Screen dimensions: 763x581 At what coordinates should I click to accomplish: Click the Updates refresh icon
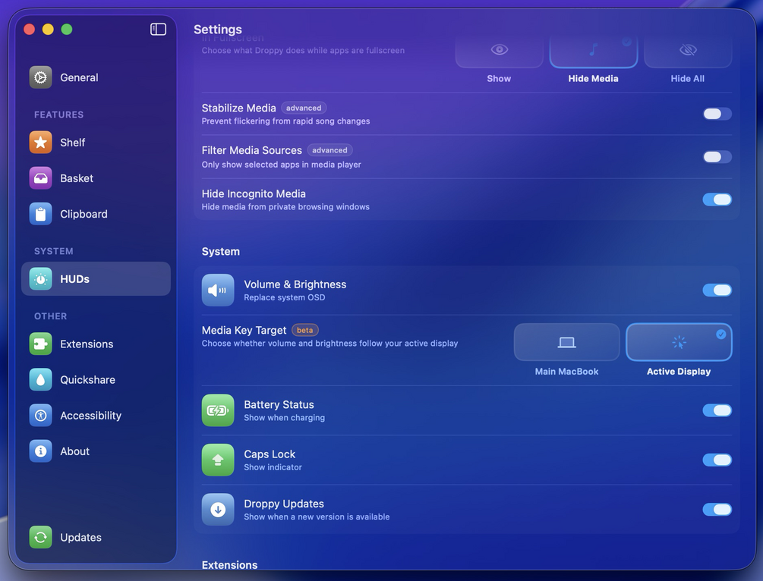pyautogui.click(x=40, y=536)
